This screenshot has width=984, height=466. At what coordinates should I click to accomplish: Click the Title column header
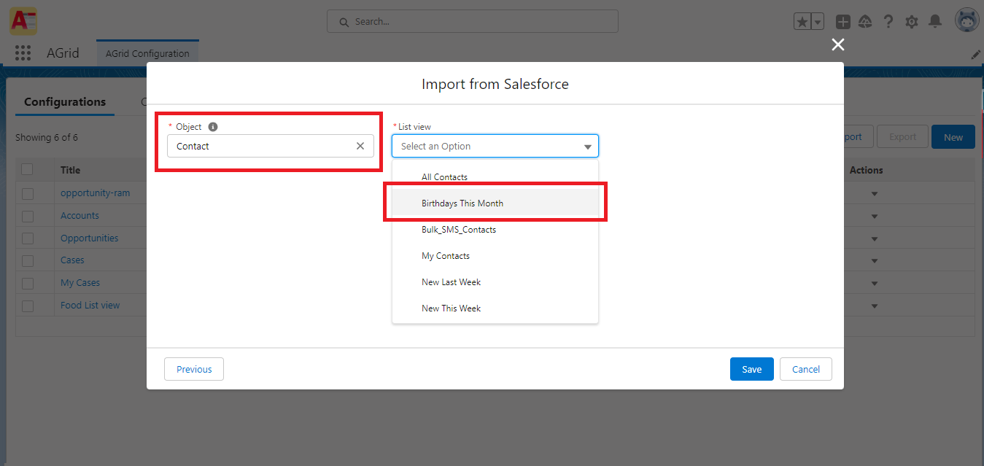click(x=70, y=170)
